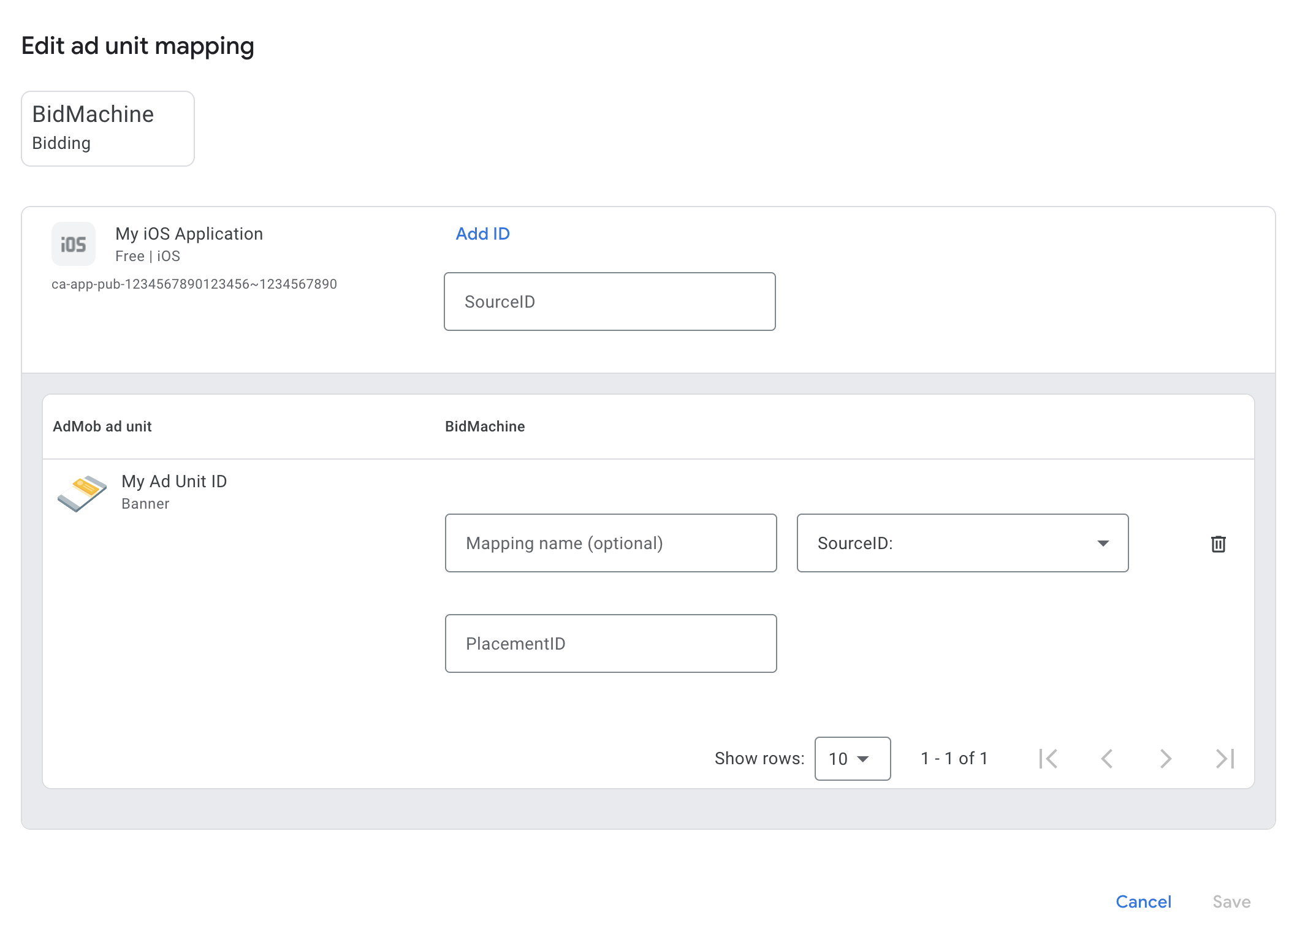Screen dimensions: 1297x945
Task: Jump to last page of results
Action: [1224, 759]
